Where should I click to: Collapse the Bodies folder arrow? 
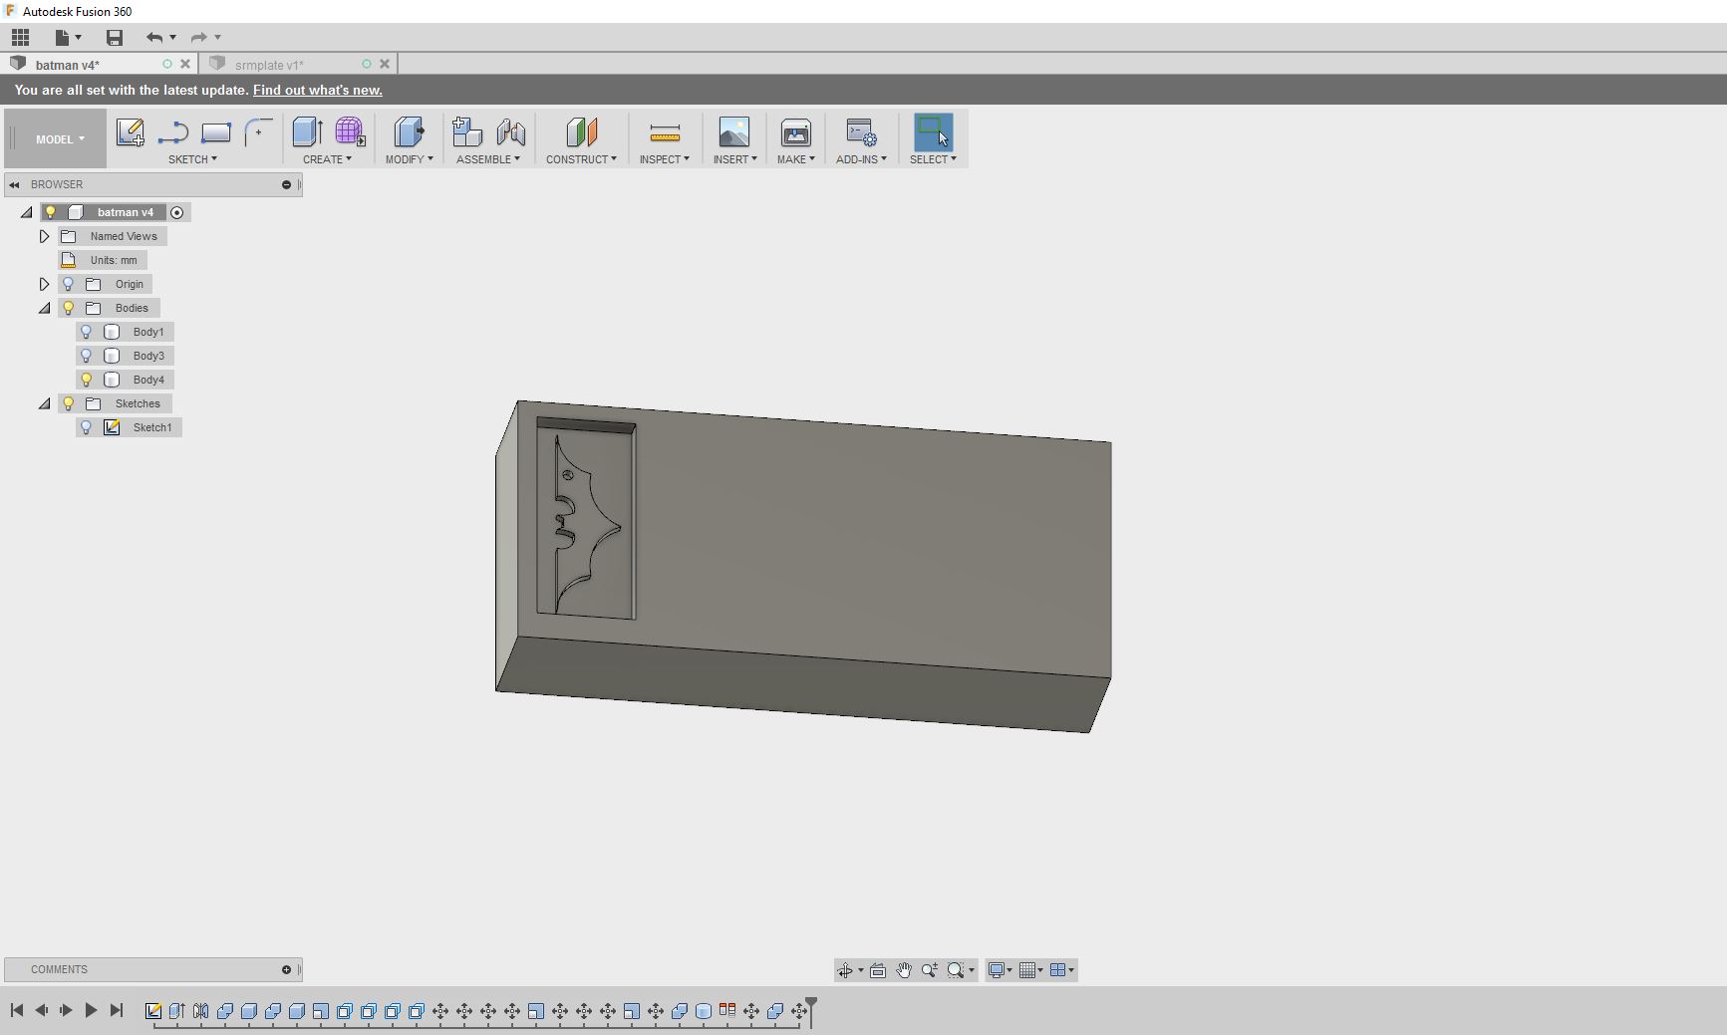(45, 308)
